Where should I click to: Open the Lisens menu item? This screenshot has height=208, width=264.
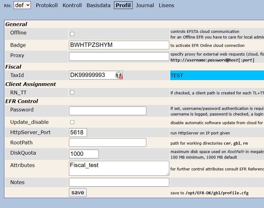point(166,5)
